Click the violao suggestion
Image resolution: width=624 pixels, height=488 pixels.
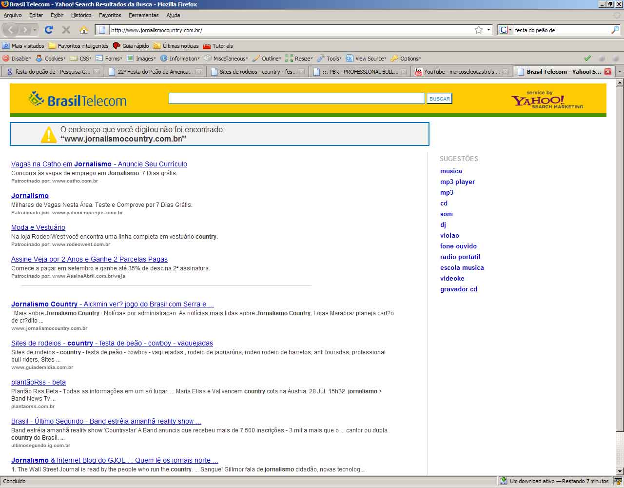click(449, 235)
